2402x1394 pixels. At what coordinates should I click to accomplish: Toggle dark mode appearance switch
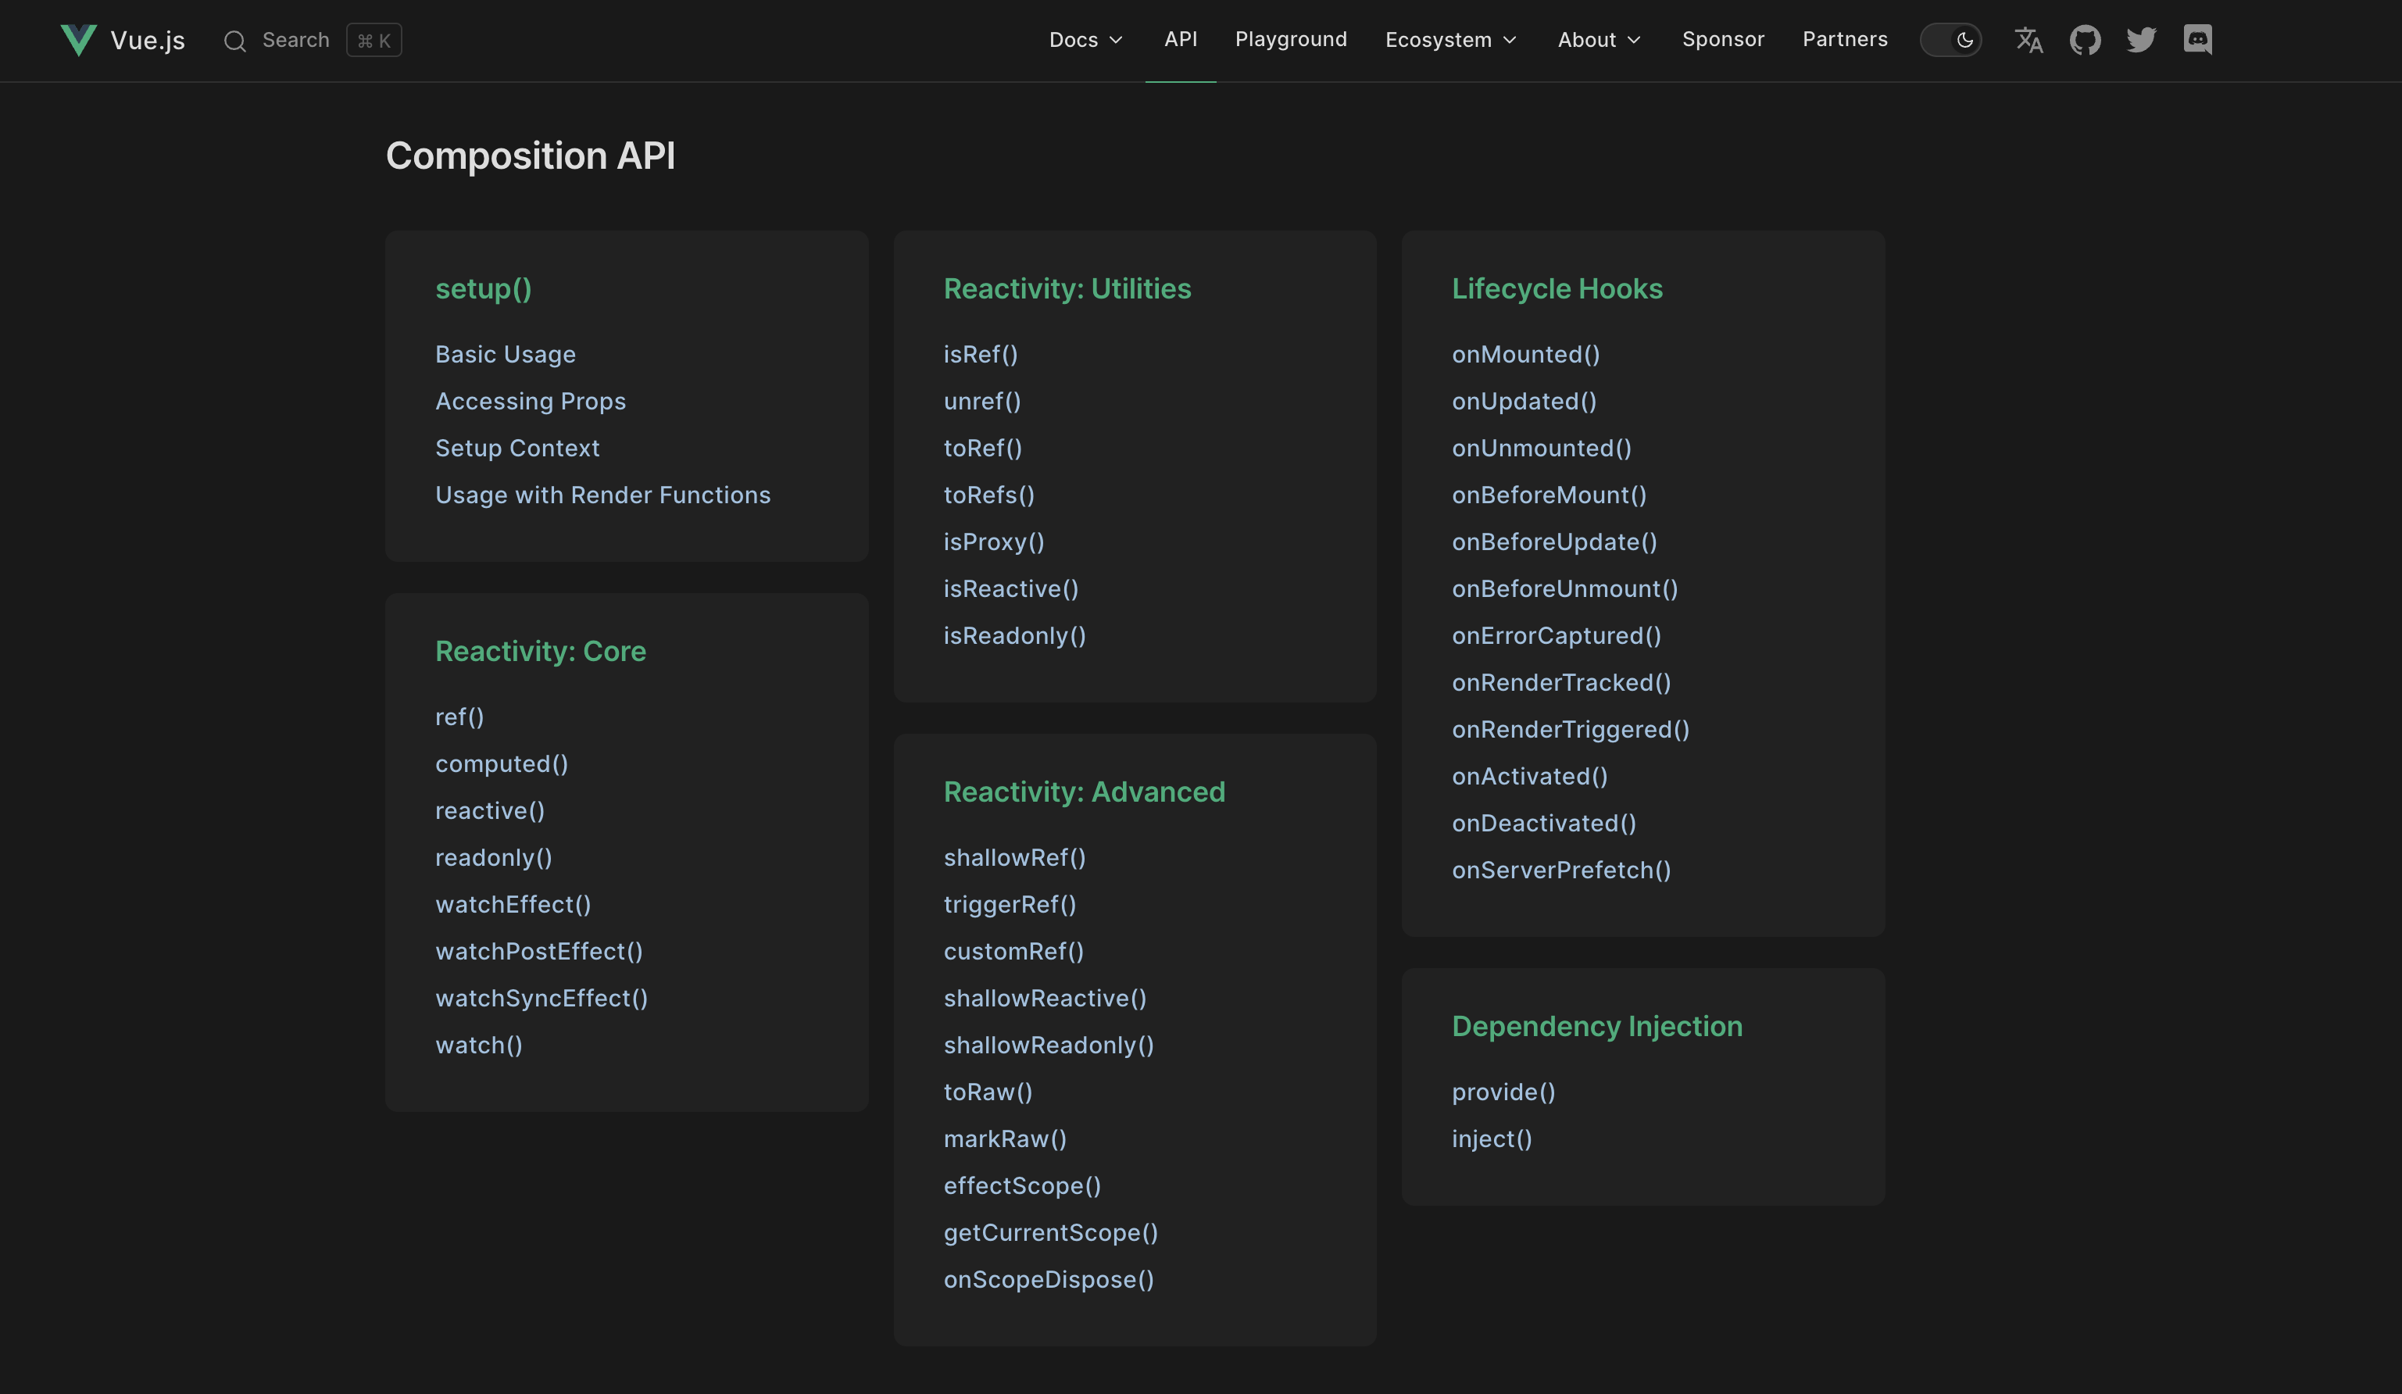(1950, 40)
